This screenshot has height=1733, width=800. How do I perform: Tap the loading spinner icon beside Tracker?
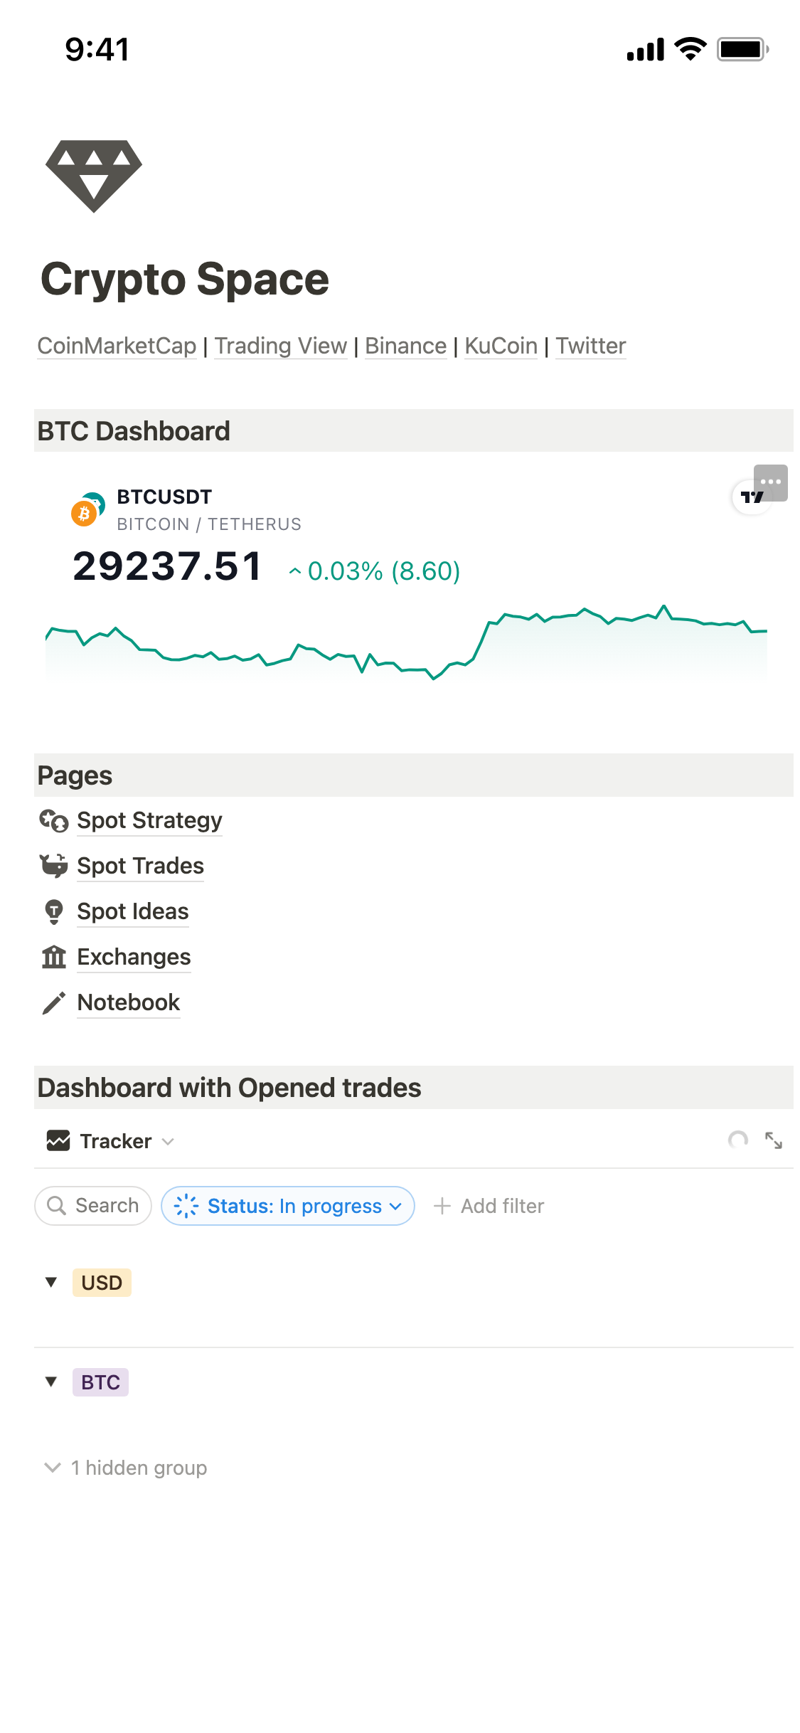click(738, 1140)
